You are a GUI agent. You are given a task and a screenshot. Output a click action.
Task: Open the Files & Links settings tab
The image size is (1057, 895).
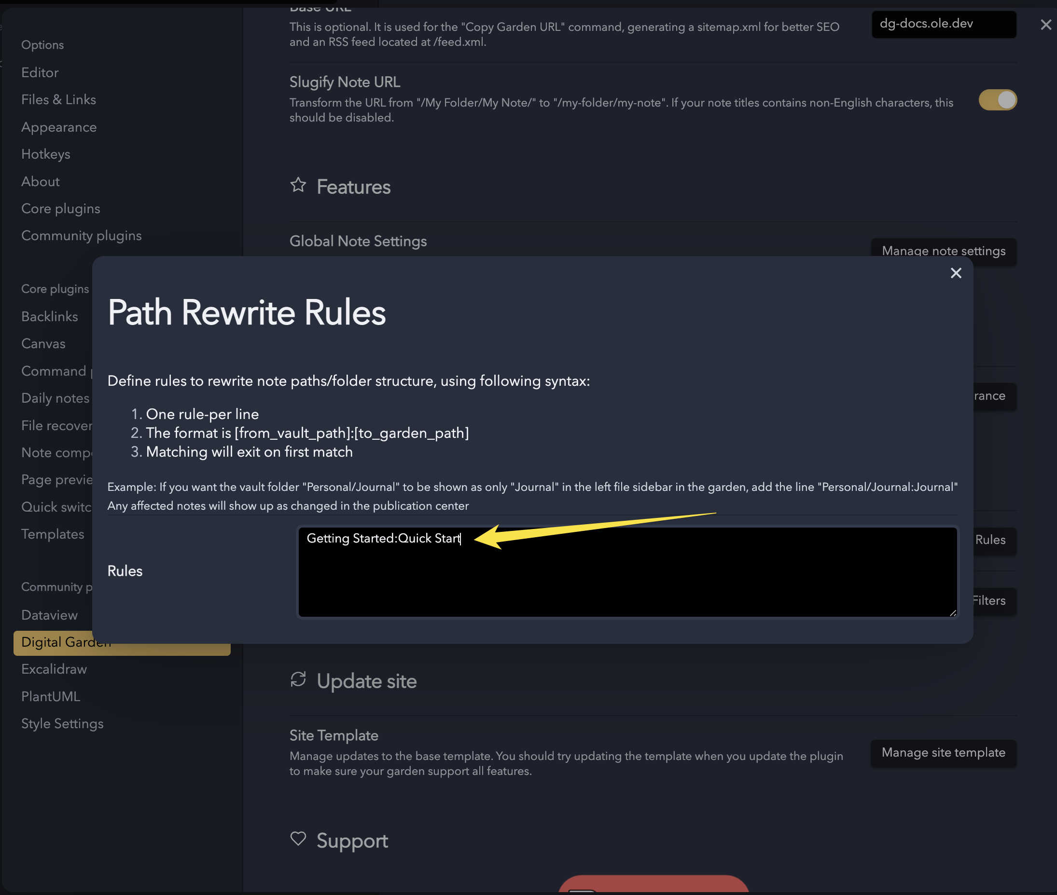58,99
